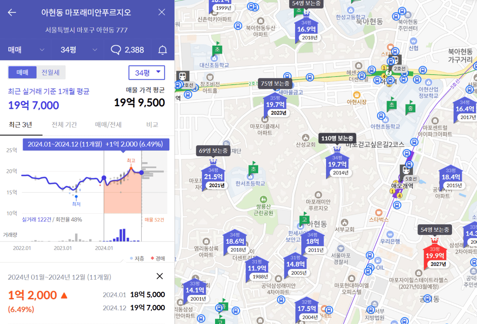Close the apartment detail panel header
The width and height of the screenshot is (477, 324).
coord(162,12)
